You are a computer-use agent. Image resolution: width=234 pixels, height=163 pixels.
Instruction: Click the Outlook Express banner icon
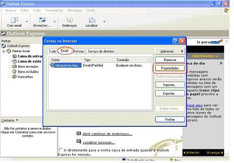tap(4, 33)
